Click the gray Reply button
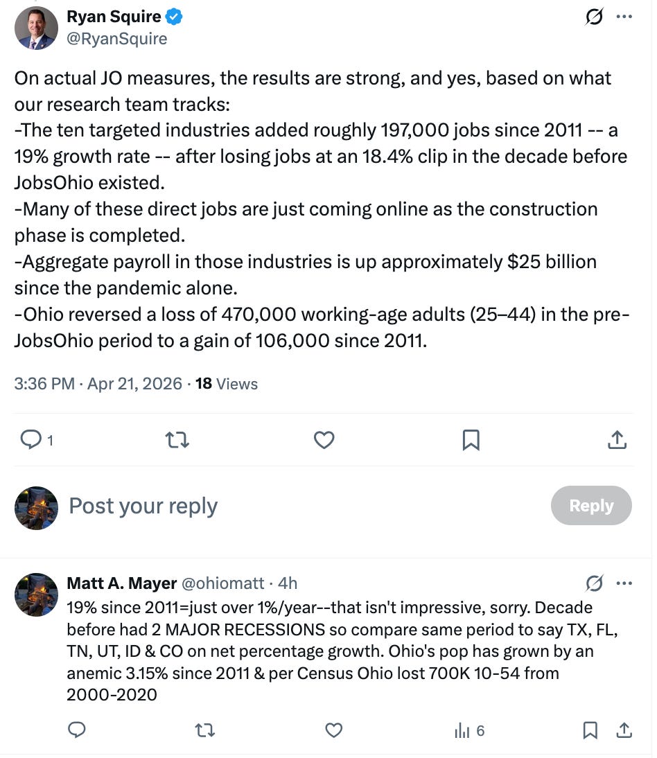 pyautogui.click(x=591, y=506)
